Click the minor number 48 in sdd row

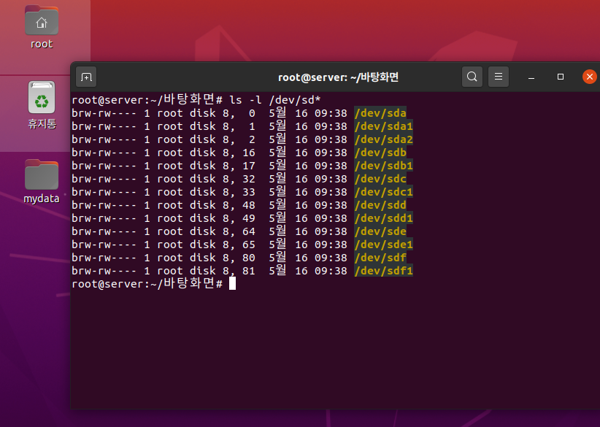249,205
